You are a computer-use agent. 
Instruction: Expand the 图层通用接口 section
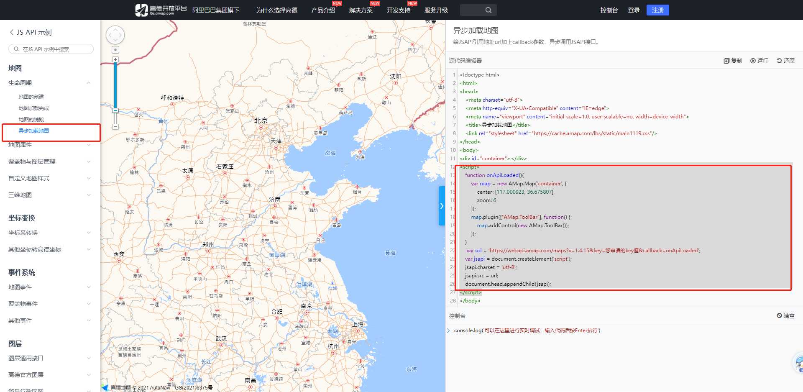[89, 358]
